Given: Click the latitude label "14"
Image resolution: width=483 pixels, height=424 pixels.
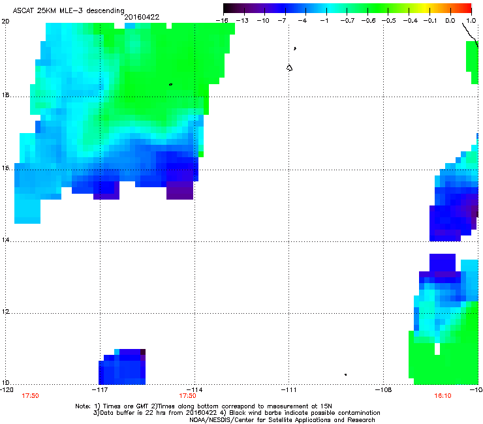Looking at the screenshot, I should 5,240.
